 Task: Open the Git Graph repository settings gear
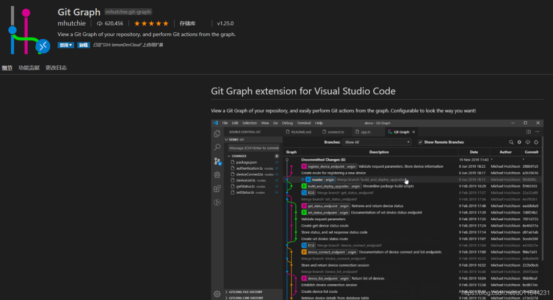coord(520,142)
